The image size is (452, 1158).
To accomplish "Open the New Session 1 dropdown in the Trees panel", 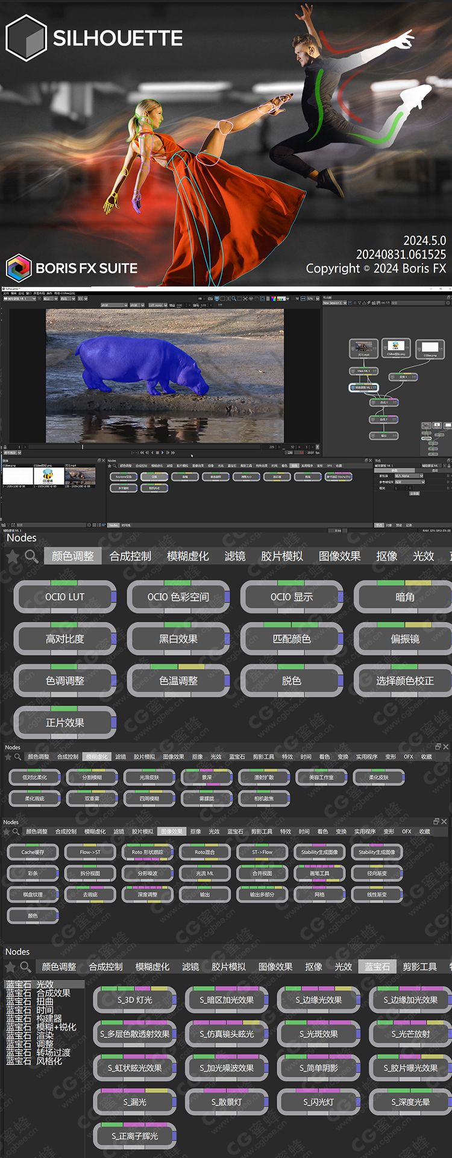I will pos(334,303).
